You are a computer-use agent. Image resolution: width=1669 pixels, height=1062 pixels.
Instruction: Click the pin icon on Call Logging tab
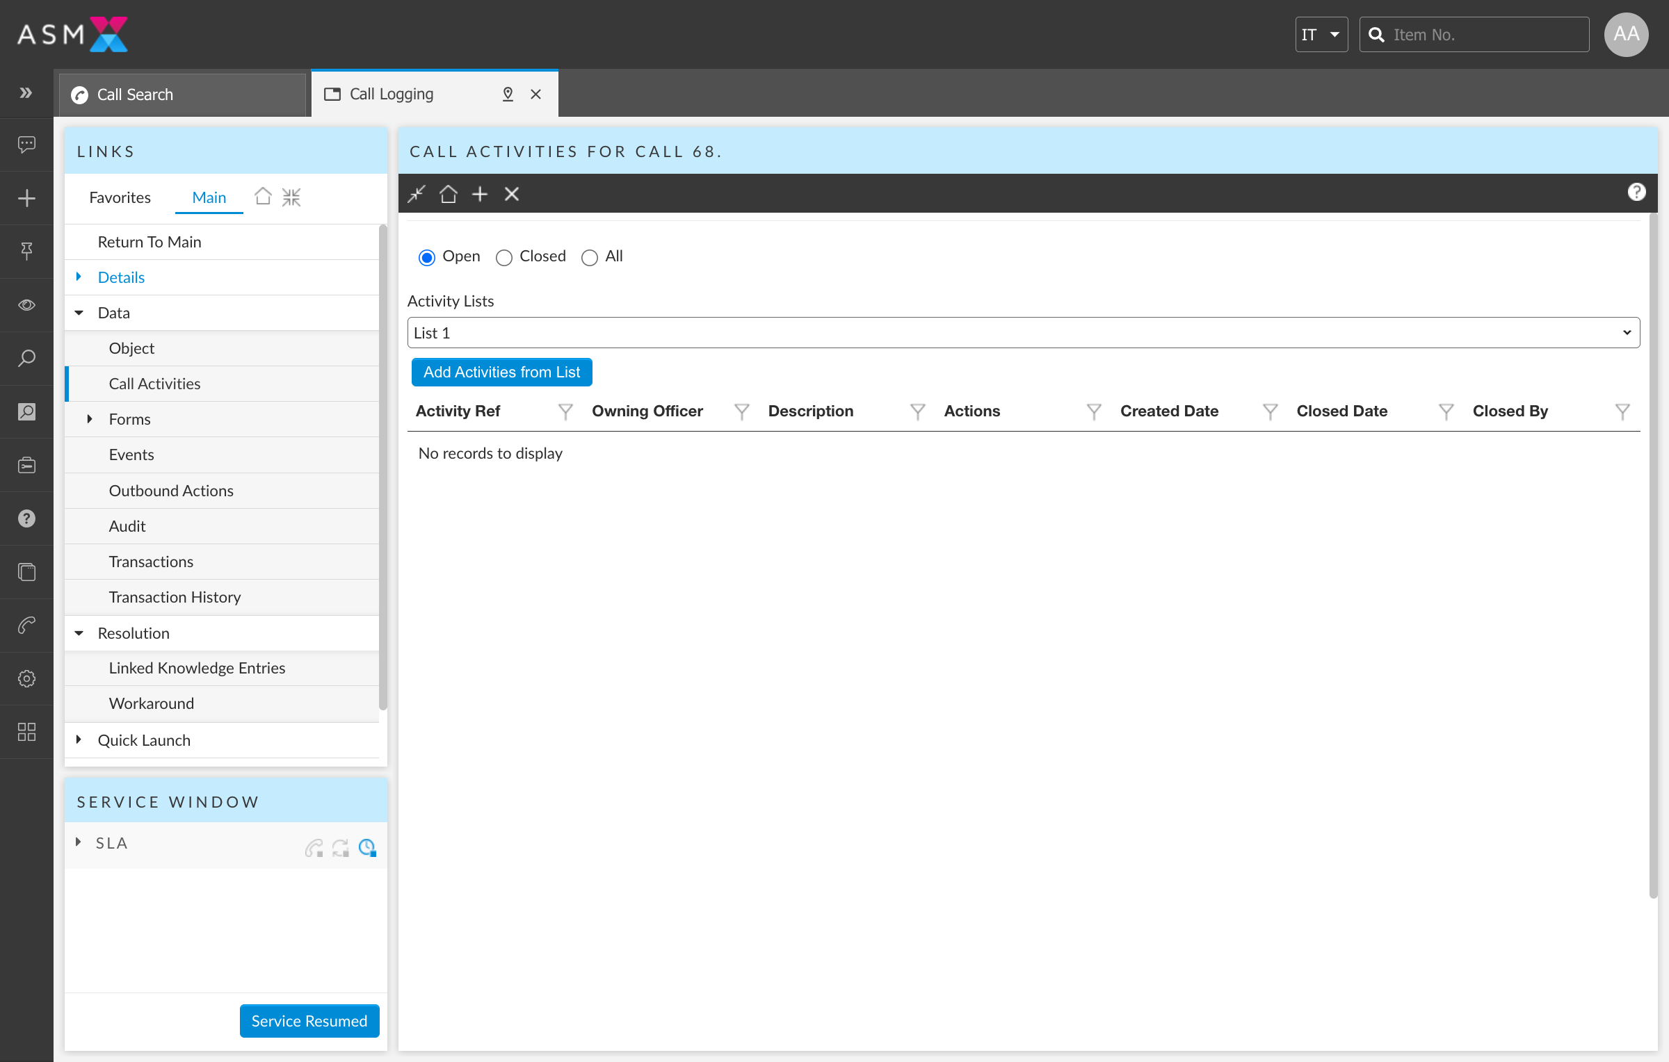tap(508, 94)
